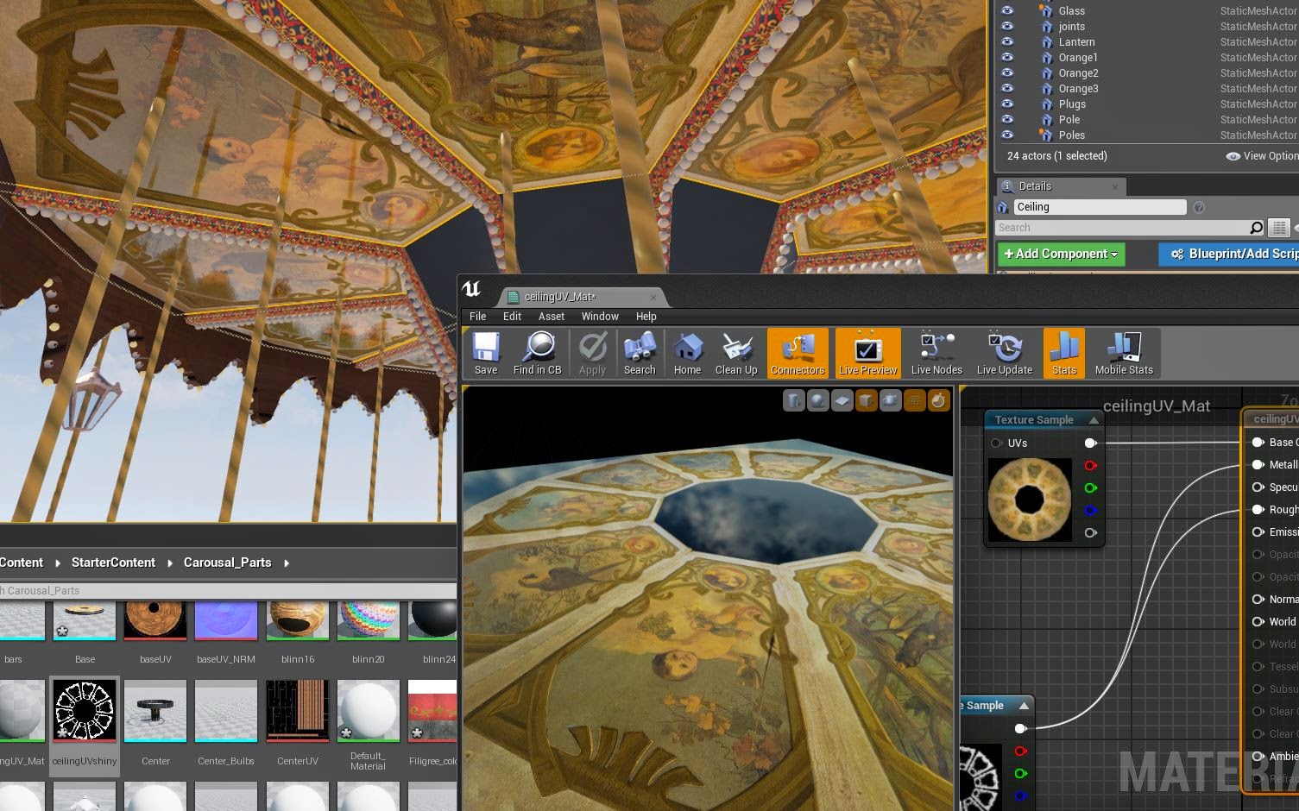1299x811 pixels.
Task: Collapse the Texture Sample node arrow
Action: point(1094,420)
